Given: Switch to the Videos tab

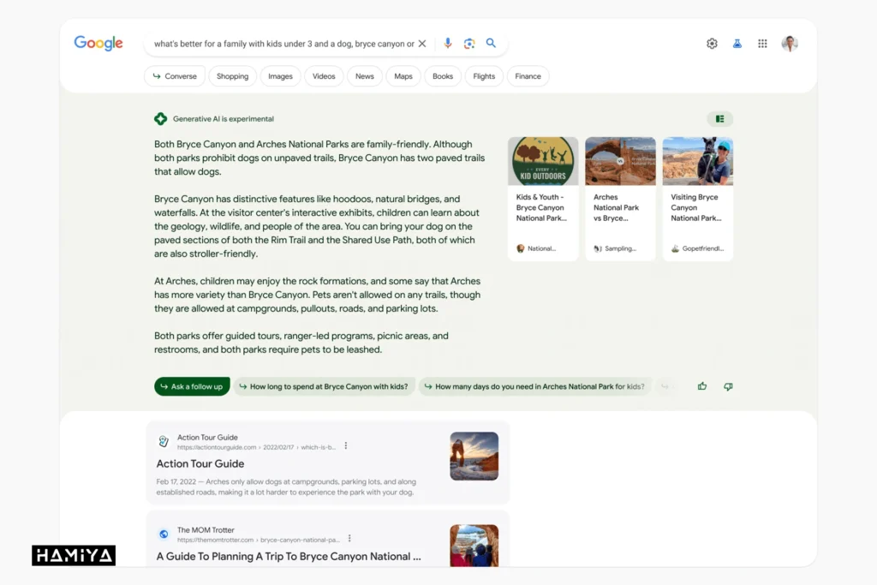Looking at the screenshot, I should click(x=324, y=76).
